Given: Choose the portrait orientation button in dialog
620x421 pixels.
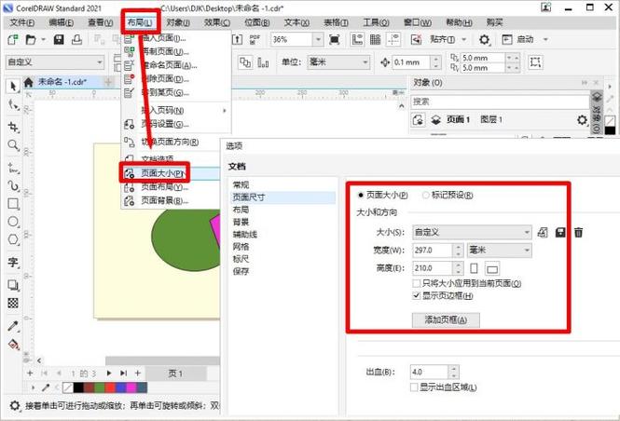Looking at the screenshot, I should (x=474, y=268).
